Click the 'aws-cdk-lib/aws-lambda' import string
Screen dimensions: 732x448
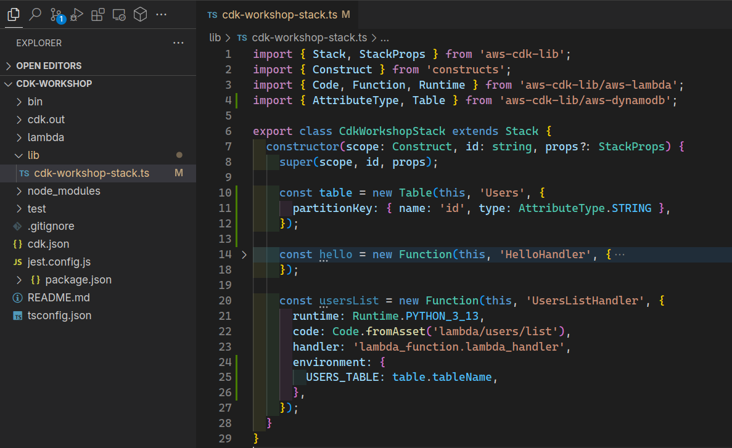598,86
